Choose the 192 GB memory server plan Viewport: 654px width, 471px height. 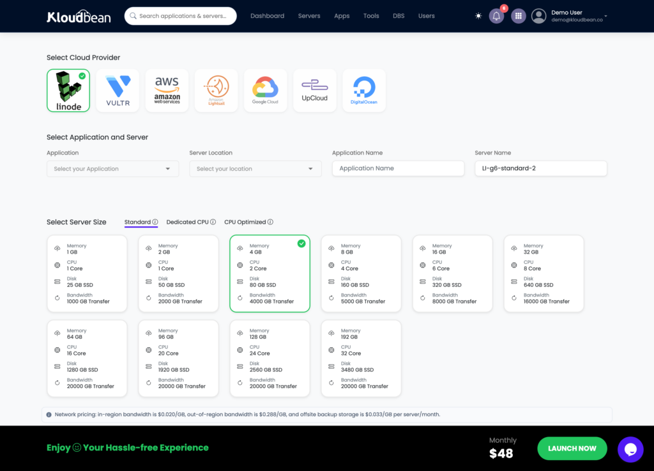pos(361,359)
